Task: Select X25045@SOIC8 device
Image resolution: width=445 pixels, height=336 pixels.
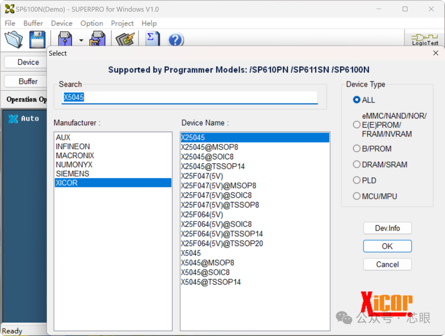Action: coord(255,157)
